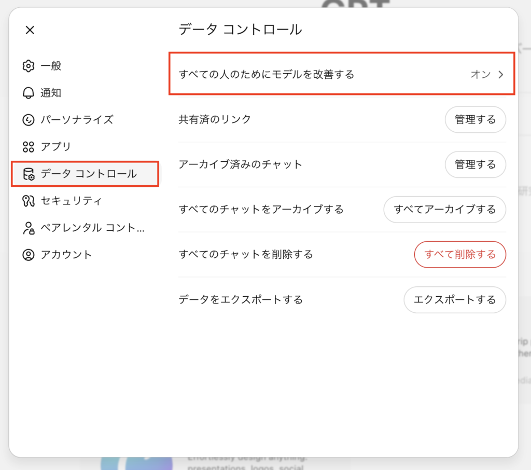The height and width of the screenshot is (470, 531).
Task: Click the ペアレンタル コントロール person-lock icon
Action: (29, 228)
